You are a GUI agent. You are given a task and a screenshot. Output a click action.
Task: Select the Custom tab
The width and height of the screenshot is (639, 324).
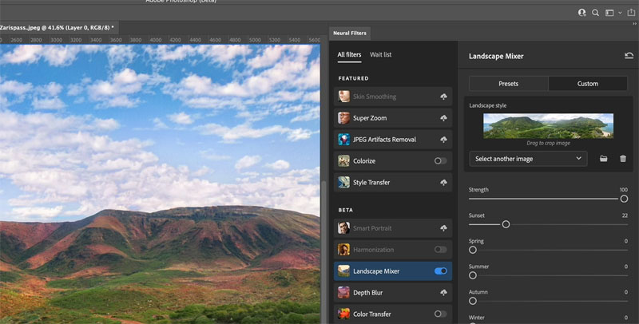pyautogui.click(x=588, y=84)
